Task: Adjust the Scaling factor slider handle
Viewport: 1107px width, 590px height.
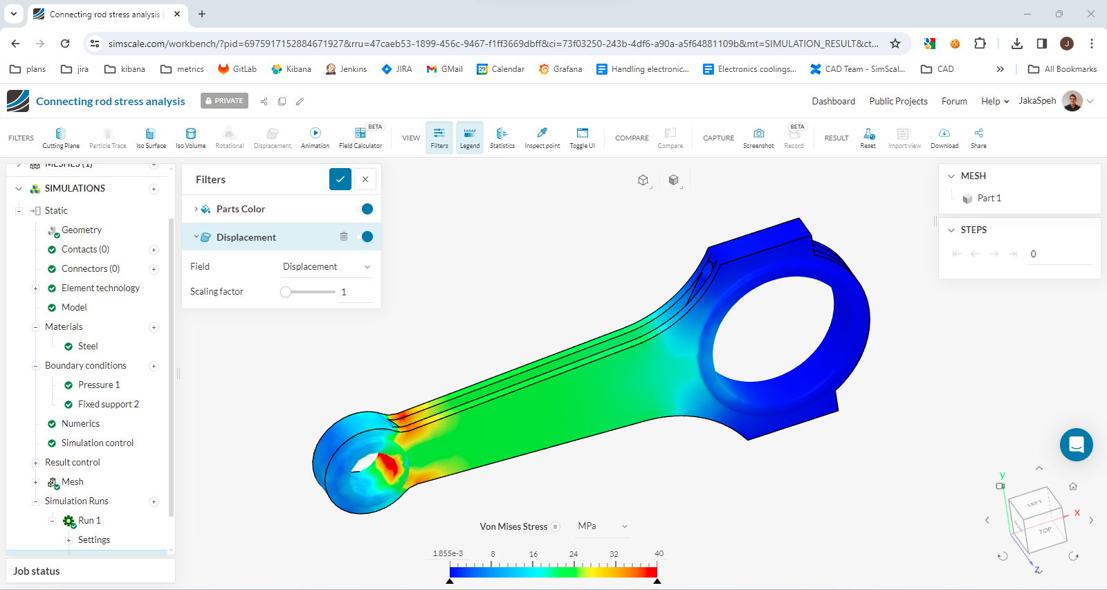Action: [286, 292]
